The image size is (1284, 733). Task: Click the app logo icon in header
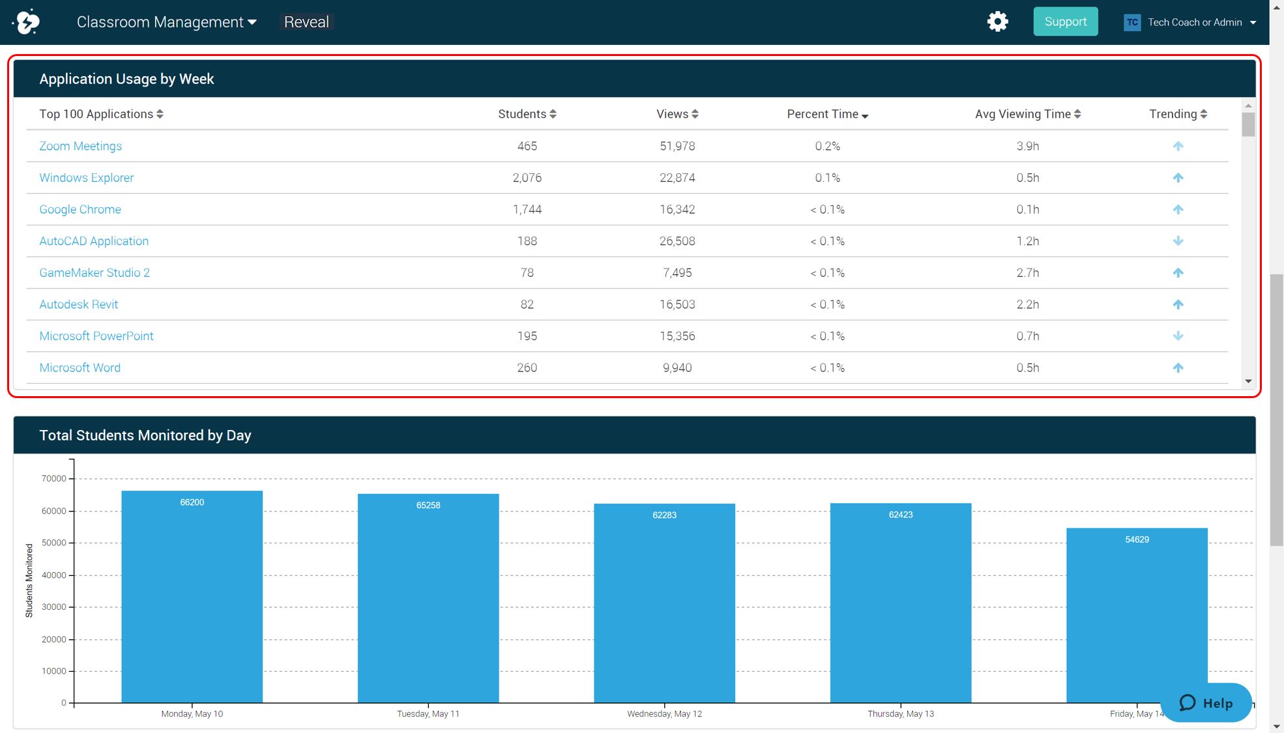point(27,22)
